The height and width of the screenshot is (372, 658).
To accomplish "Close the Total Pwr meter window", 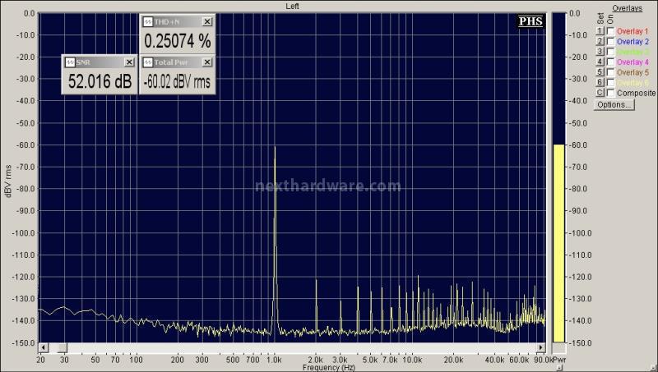I will click(207, 62).
